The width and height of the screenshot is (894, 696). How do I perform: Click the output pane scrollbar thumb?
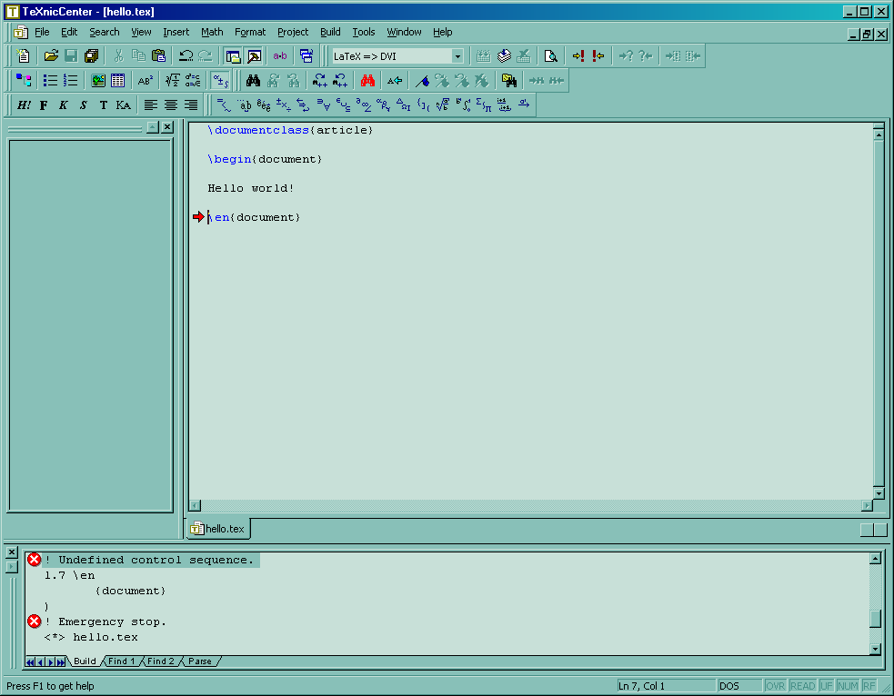(x=876, y=618)
